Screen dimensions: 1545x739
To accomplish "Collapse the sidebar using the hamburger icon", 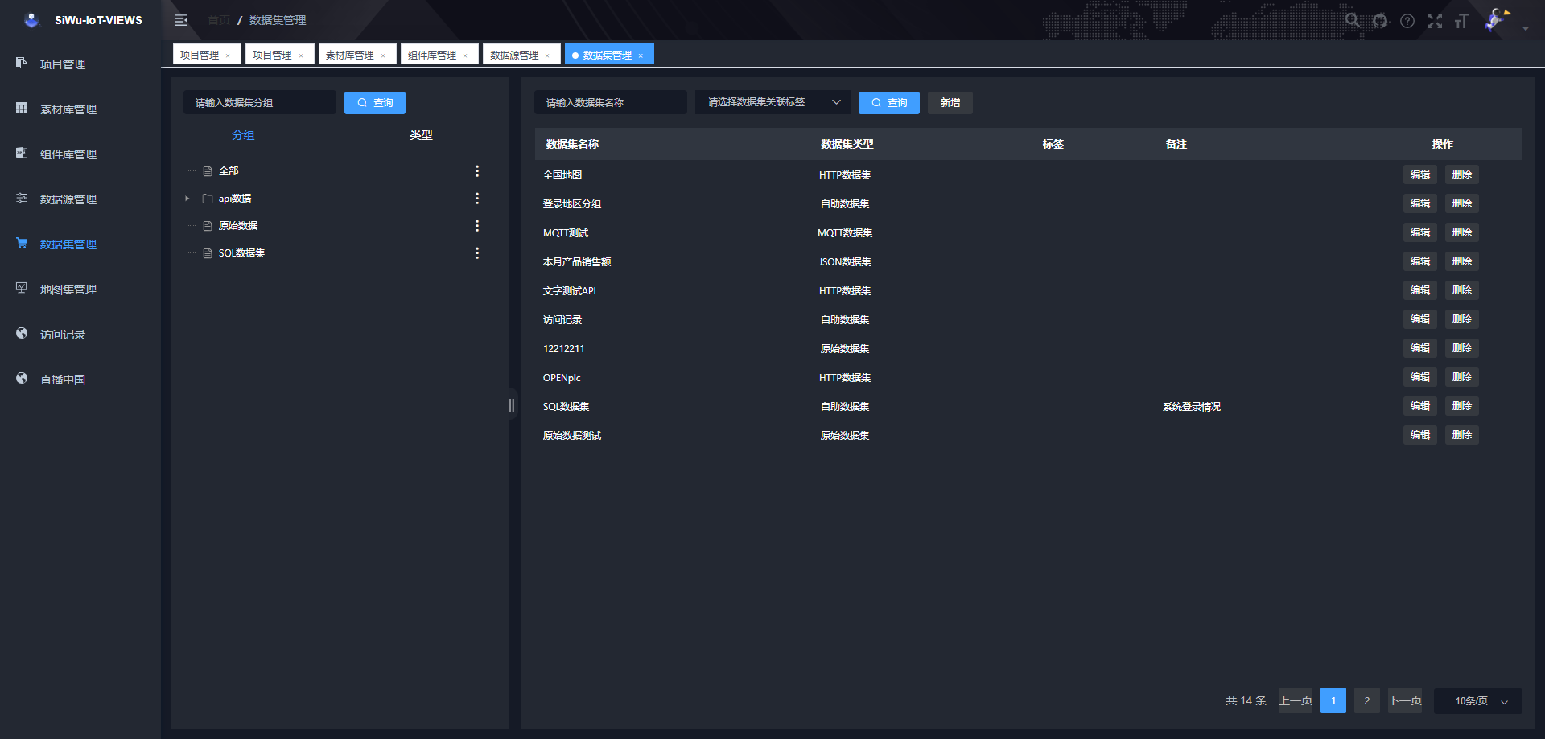I will pyautogui.click(x=181, y=20).
